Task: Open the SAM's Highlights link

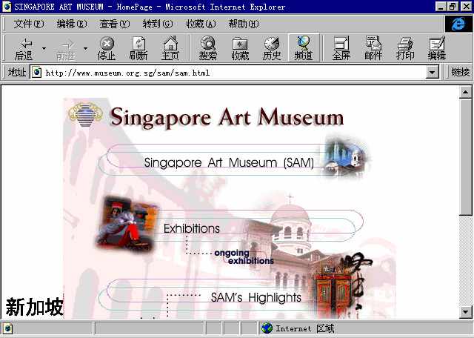Action: 256,297
